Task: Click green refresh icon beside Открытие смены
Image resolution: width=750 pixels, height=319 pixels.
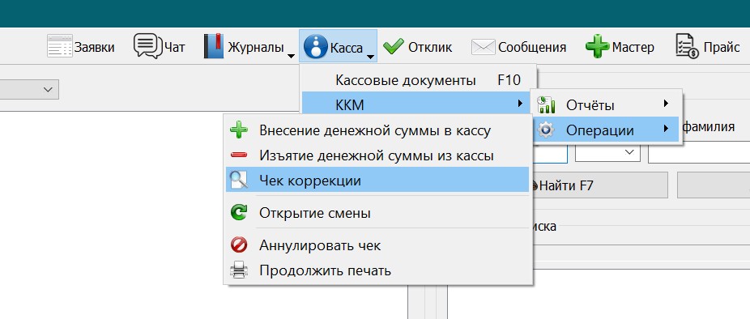Action: [239, 212]
